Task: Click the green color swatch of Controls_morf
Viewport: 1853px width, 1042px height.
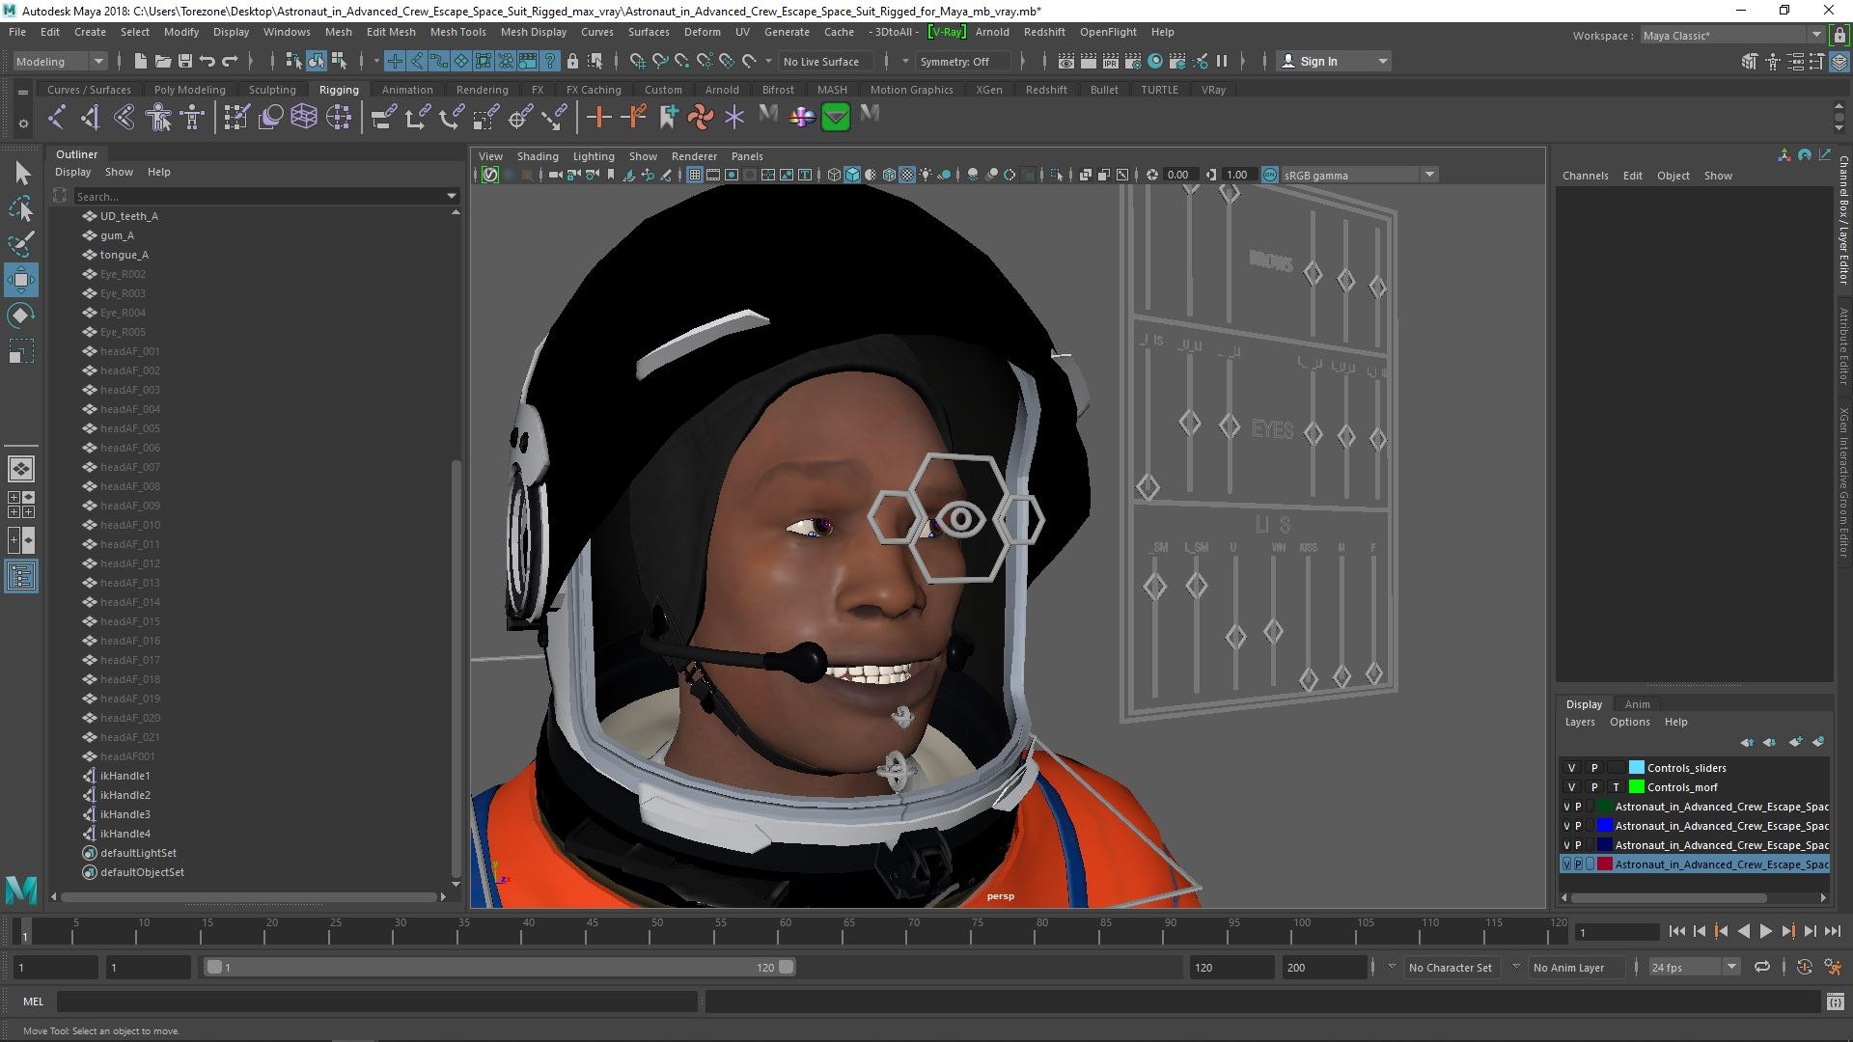Action: coord(1636,787)
